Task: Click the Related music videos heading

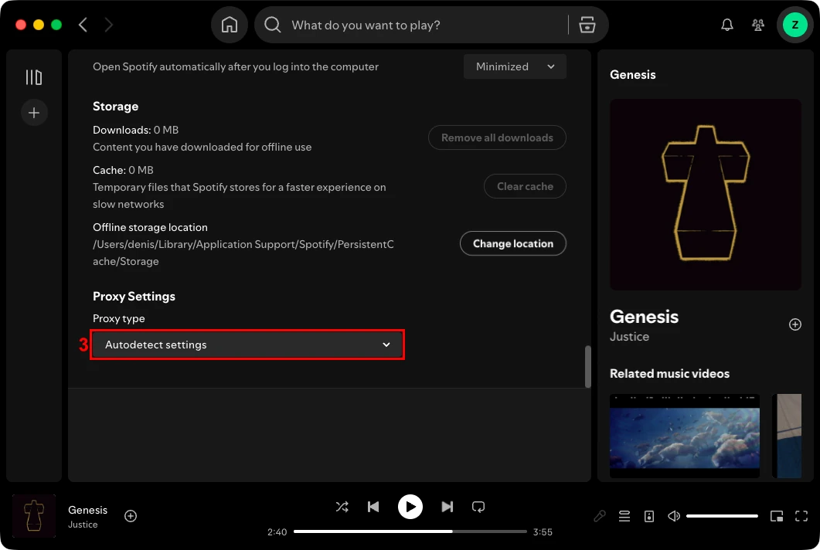Action: click(669, 373)
